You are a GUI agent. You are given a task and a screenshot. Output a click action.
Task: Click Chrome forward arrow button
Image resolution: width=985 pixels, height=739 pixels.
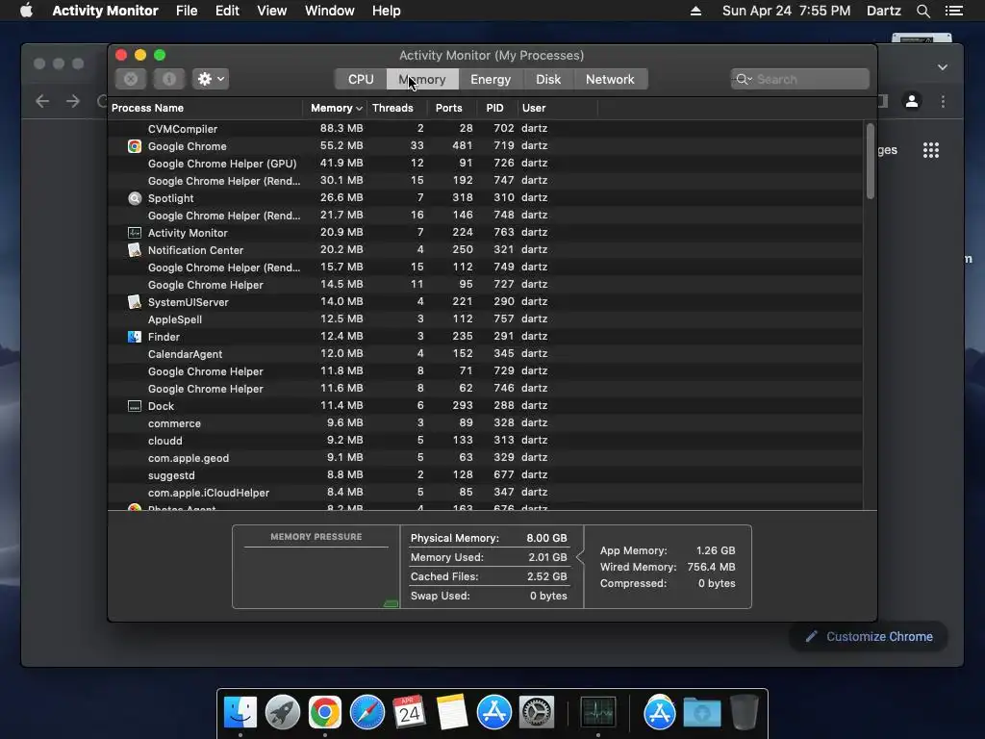click(x=73, y=101)
